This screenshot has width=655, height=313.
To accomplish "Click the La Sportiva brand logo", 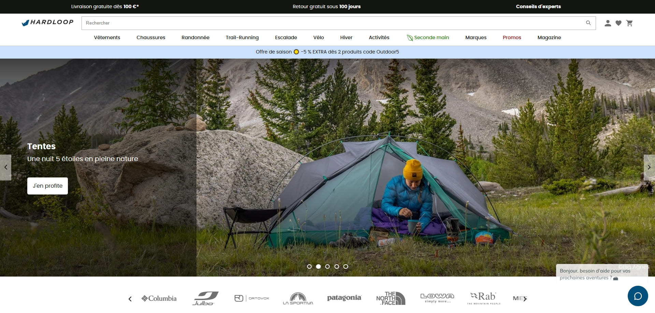I will click(298, 298).
